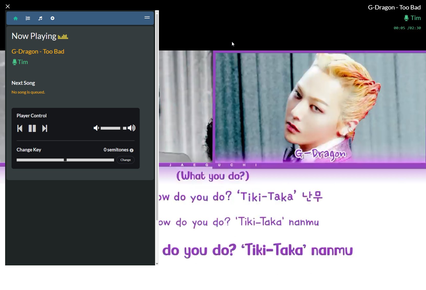
Task: Click the scrollbar down arrow
Action: 157,263
